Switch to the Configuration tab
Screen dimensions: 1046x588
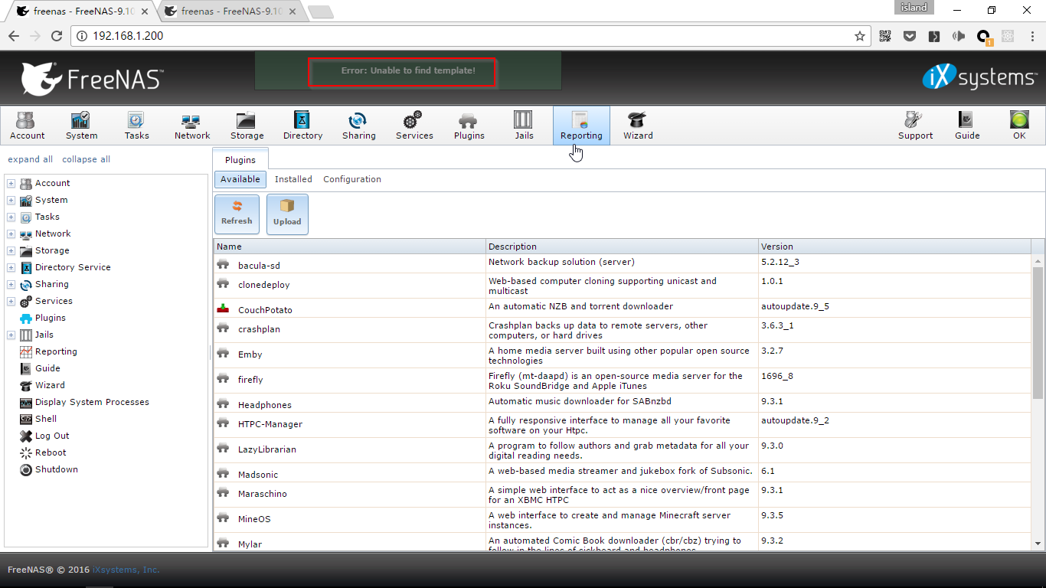tap(352, 179)
